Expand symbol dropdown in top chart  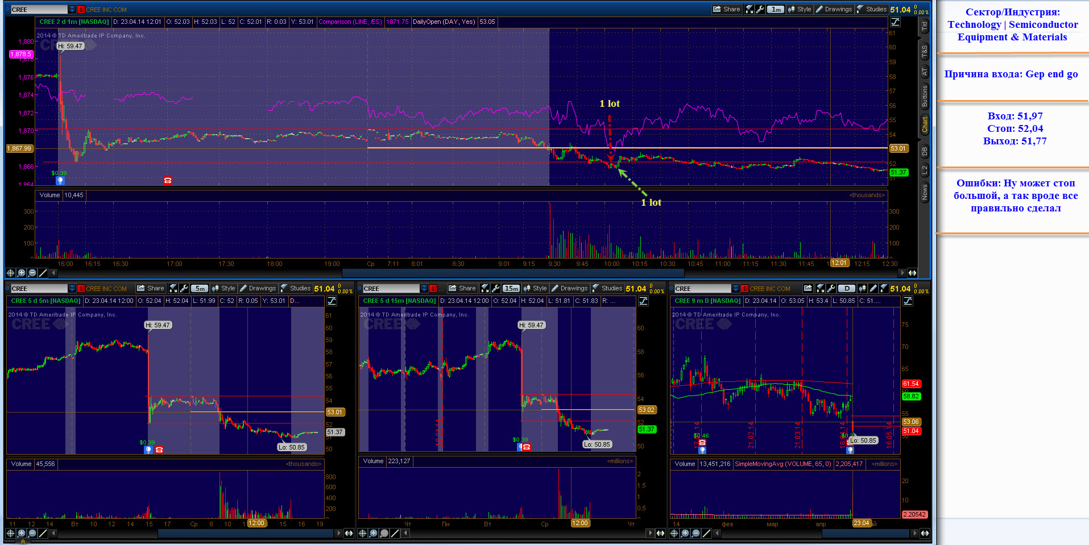click(72, 9)
